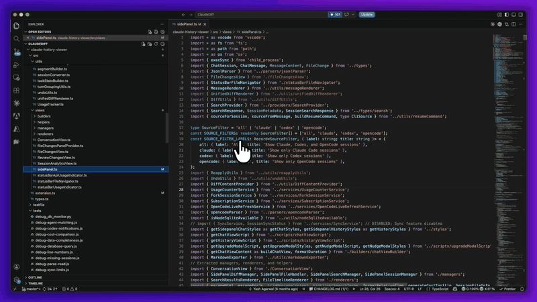Expand the helpers folder

click(x=35, y=122)
